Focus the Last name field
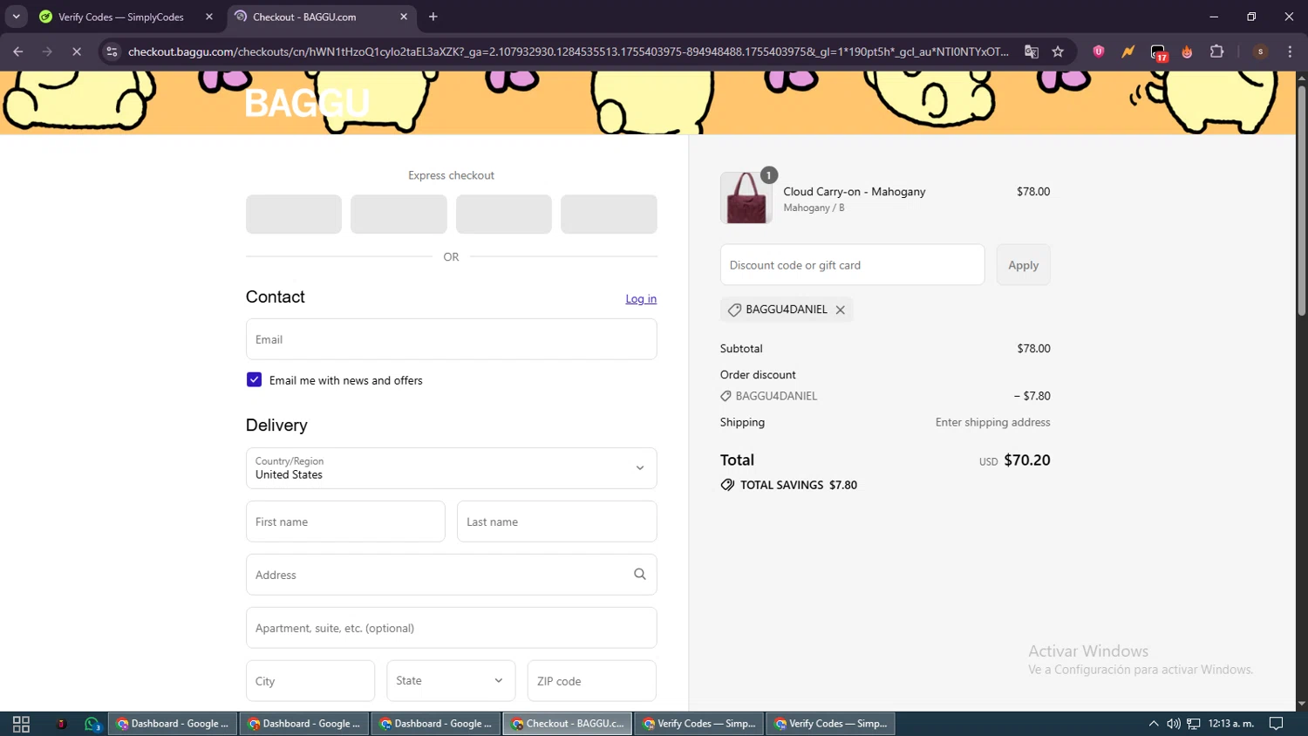The height and width of the screenshot is (736, 1308). coord(556,521)
